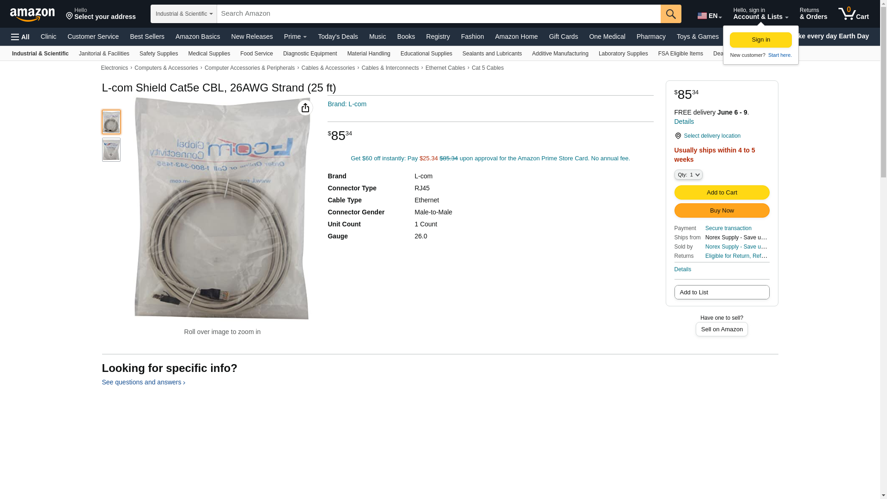Viewport: 887px width, 499px height.
Task: Click the delivery location pin icon
Action: click(678, 136)
